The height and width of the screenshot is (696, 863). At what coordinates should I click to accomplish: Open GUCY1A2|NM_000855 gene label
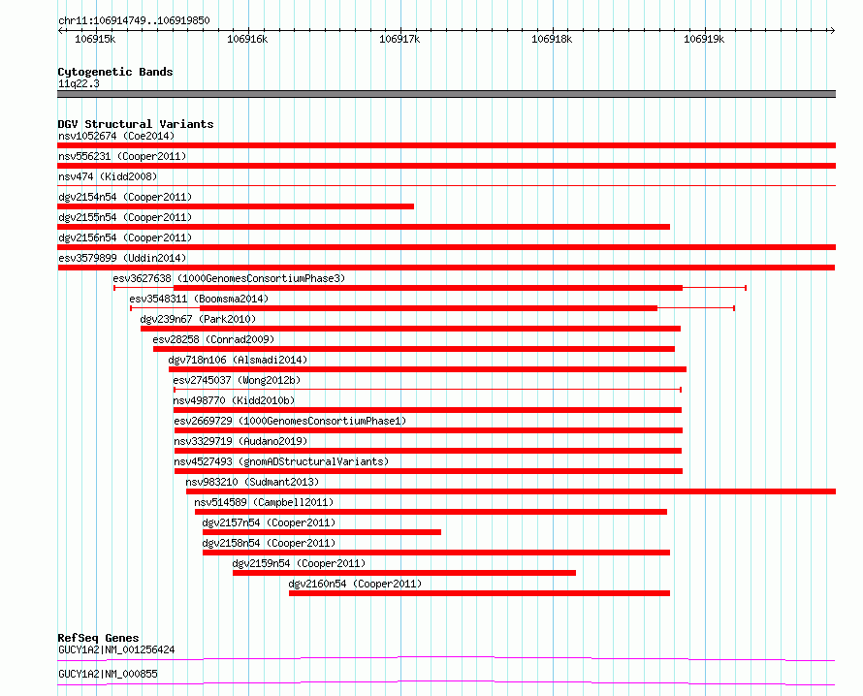[x=108, y=674]
